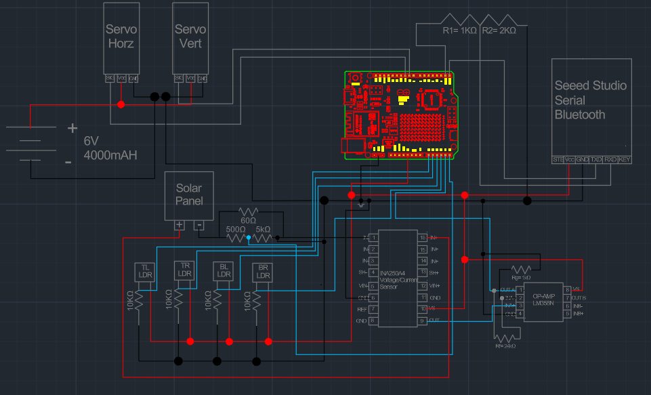Click pin 9 OUT on INA250A4
Screen dimensions: 651x395
pyautogui.click(x=423, y=320)
